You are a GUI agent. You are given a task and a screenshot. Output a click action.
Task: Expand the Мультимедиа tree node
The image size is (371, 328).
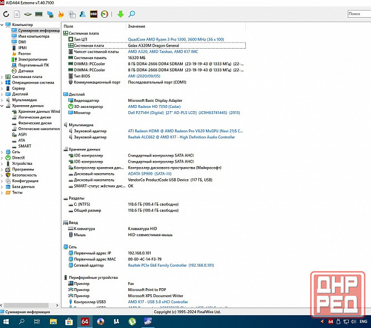point(2,100)
